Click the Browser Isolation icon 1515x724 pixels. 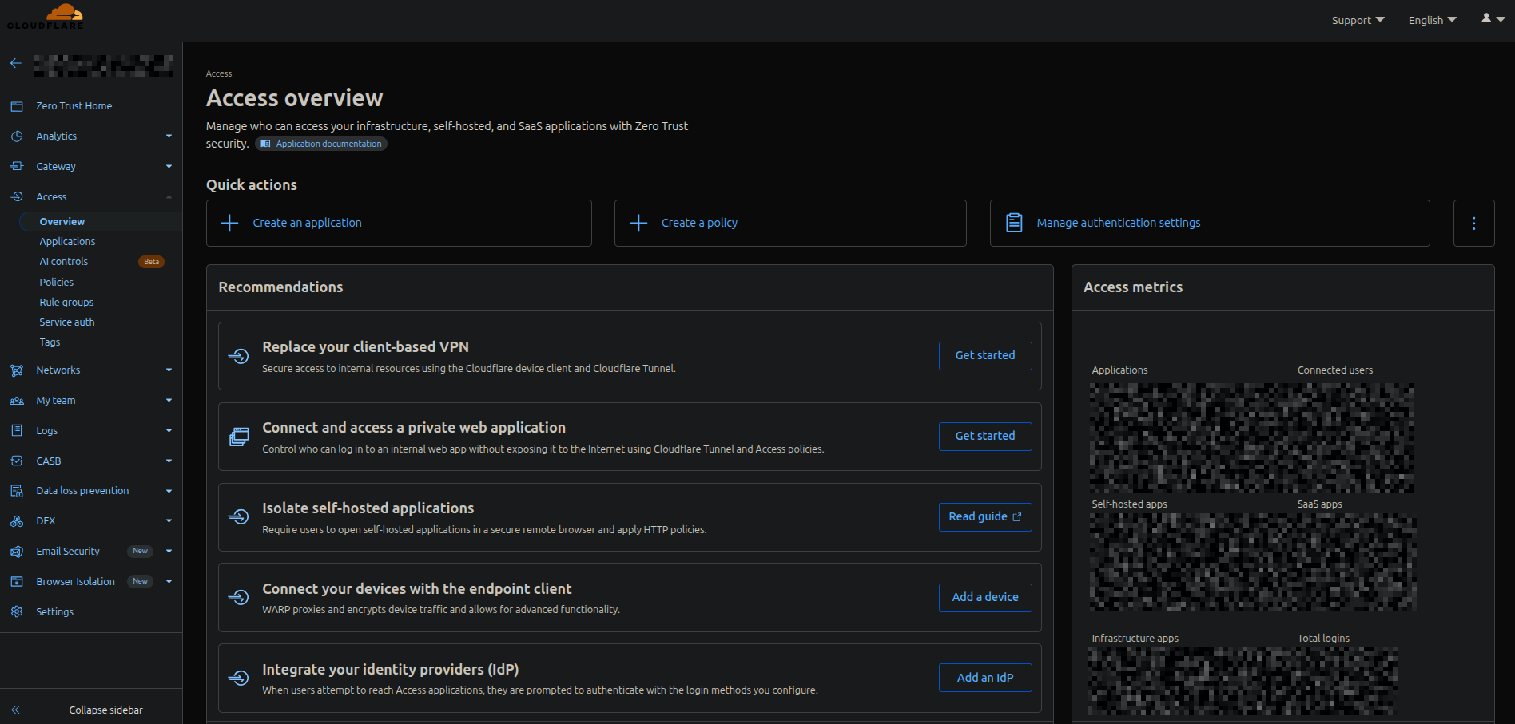click(17, 582)
